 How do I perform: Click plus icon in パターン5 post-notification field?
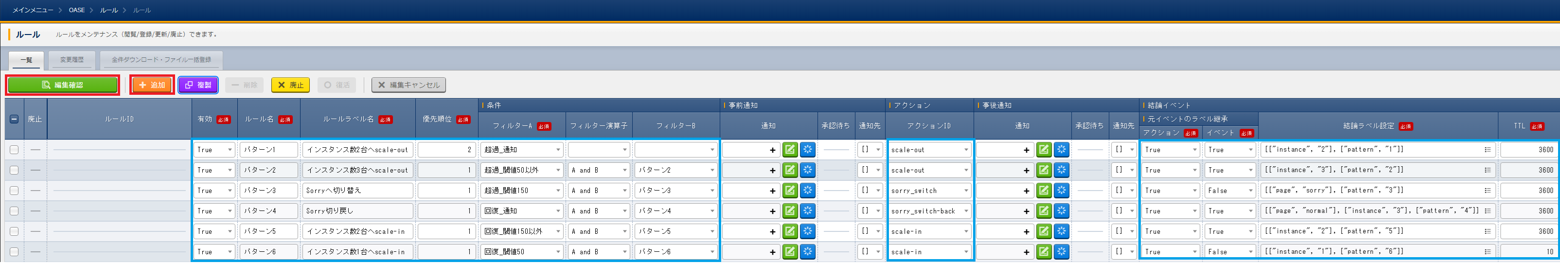click(1026, 232)
